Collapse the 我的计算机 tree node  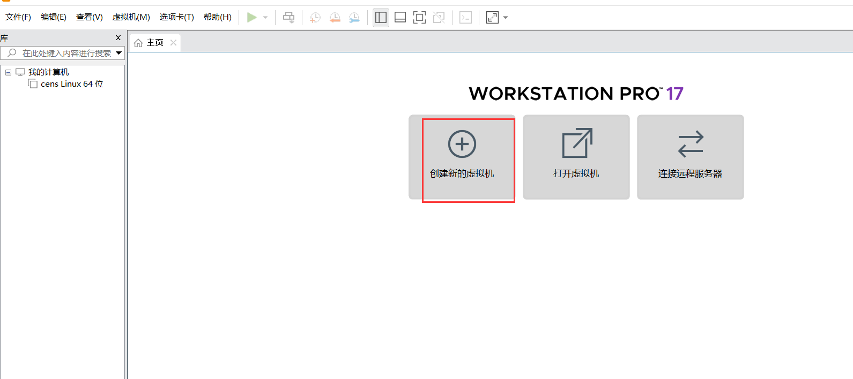pyautogui.click(x=8, y=72)
